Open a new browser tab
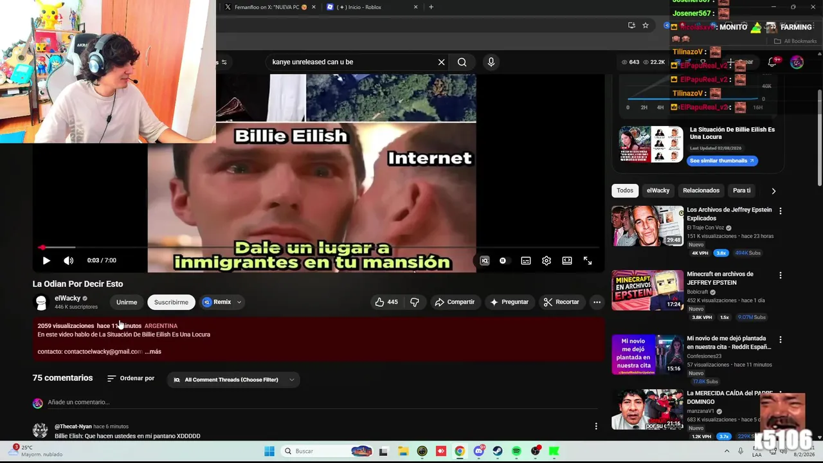 coord(431,7)
